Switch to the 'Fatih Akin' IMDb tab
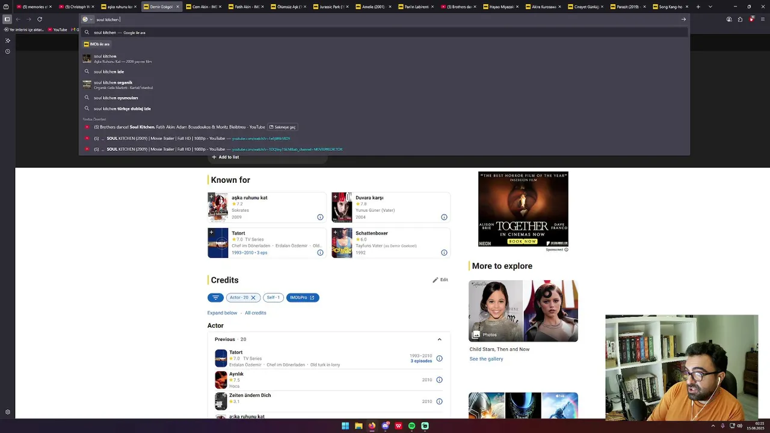Viewport: 770px width, 433px height. (x=247, y=7)
